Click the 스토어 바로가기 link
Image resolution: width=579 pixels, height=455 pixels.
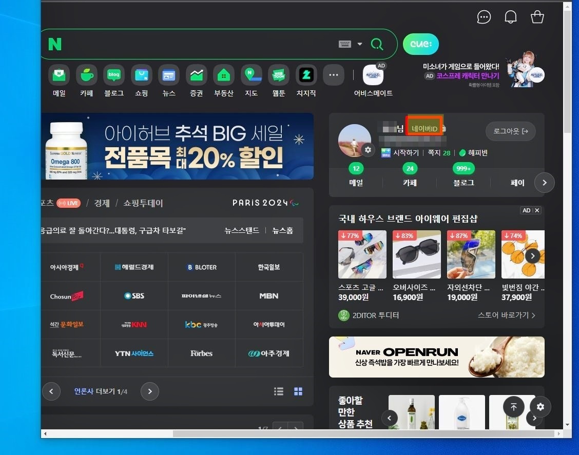506,315
